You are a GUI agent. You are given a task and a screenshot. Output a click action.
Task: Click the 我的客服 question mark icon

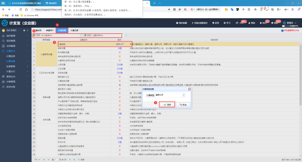(x=177, y=23)
